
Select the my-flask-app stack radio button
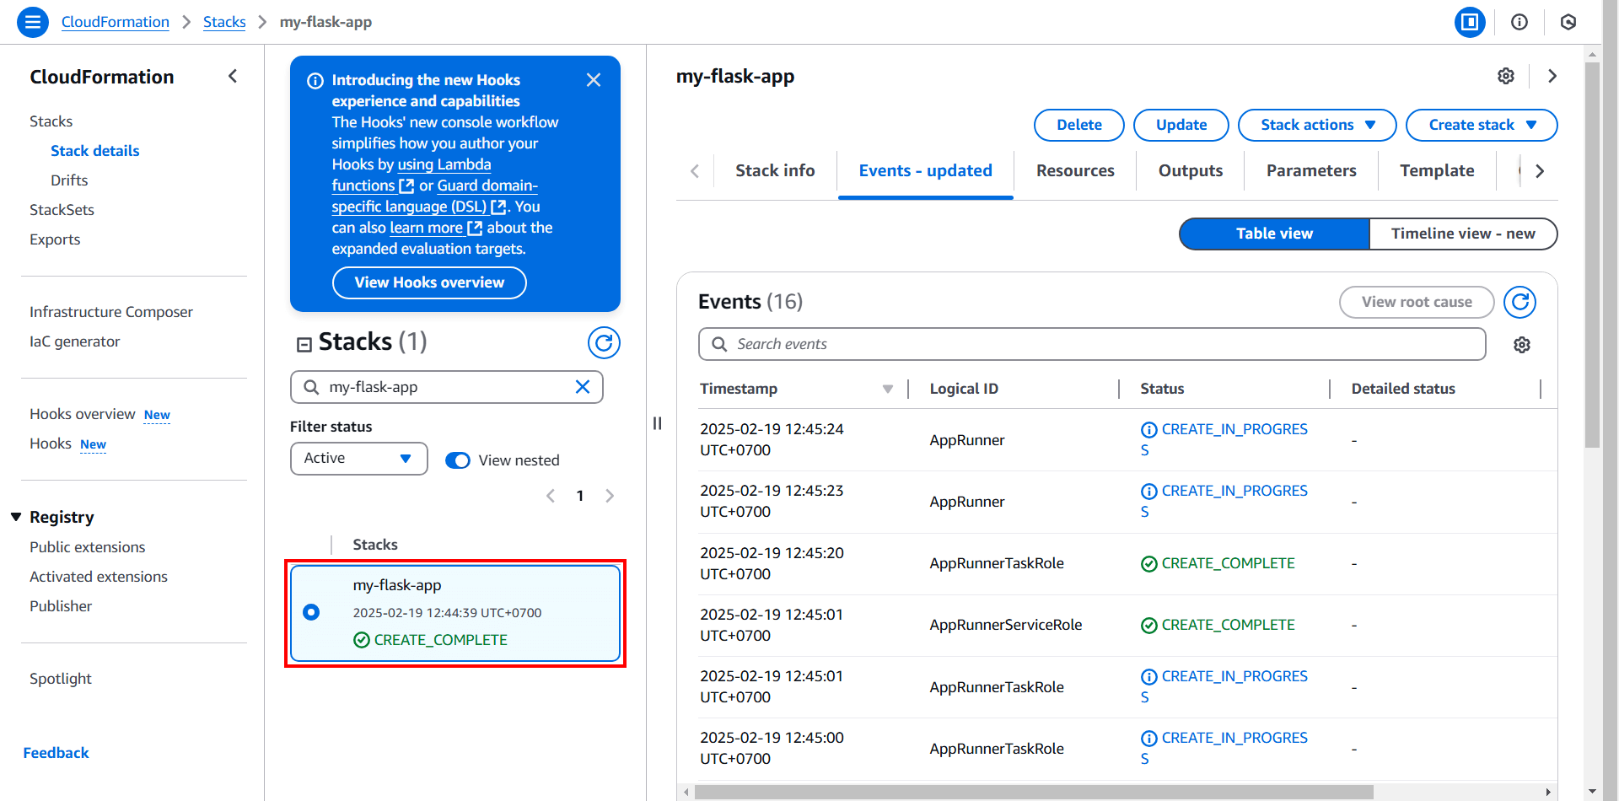point(311,612)
